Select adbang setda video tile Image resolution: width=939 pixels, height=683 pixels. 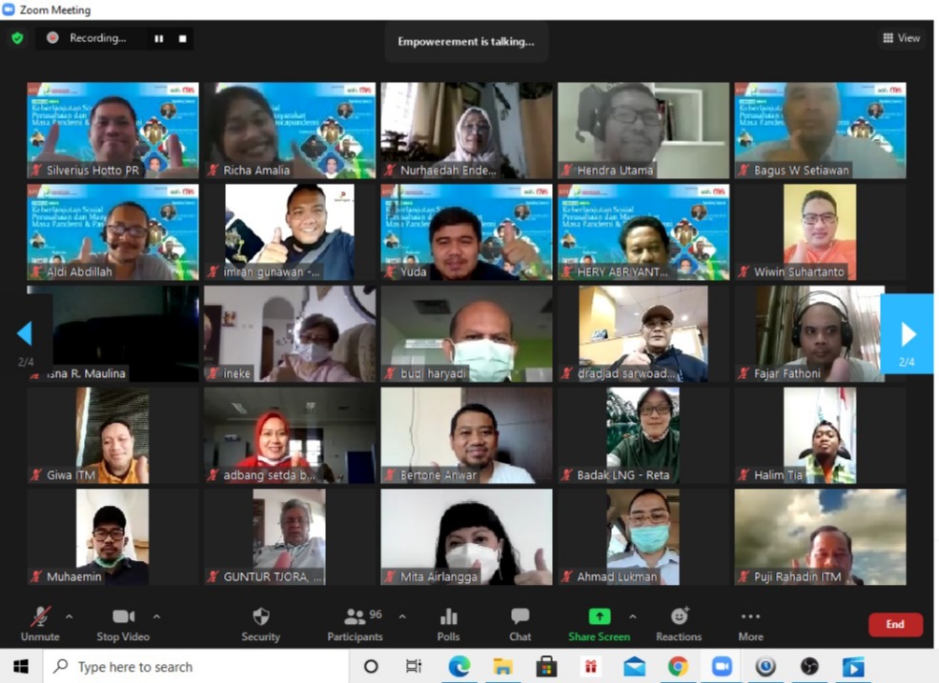coord(290,435)
